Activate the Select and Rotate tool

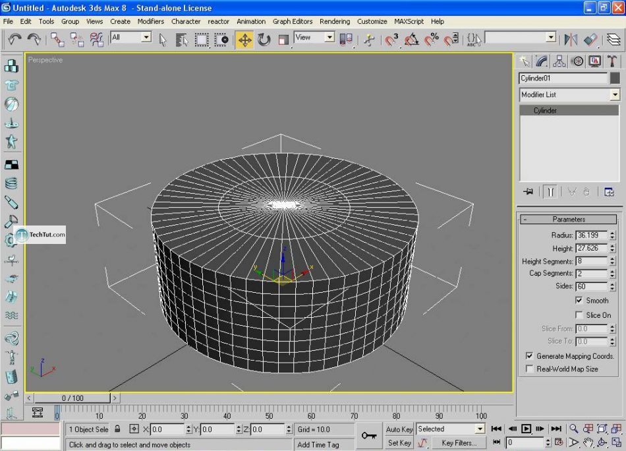[x=264, y=40]
